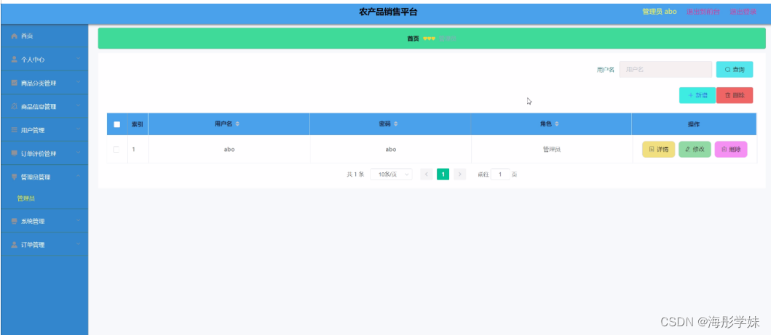Click the person icon beside 订单管理

[15, 245]
